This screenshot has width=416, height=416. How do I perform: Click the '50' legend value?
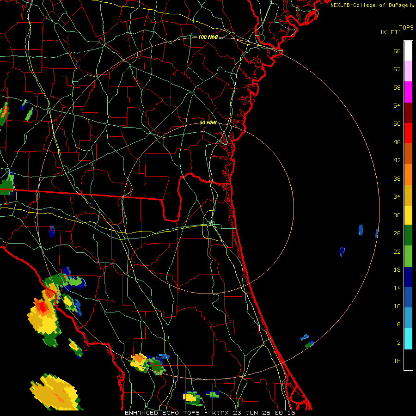[x=397, y=124]
